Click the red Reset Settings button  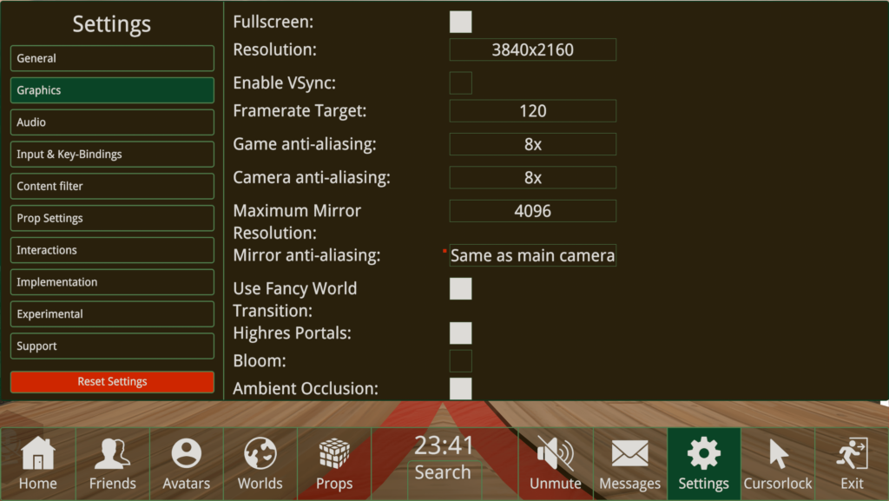click(112, 382)
